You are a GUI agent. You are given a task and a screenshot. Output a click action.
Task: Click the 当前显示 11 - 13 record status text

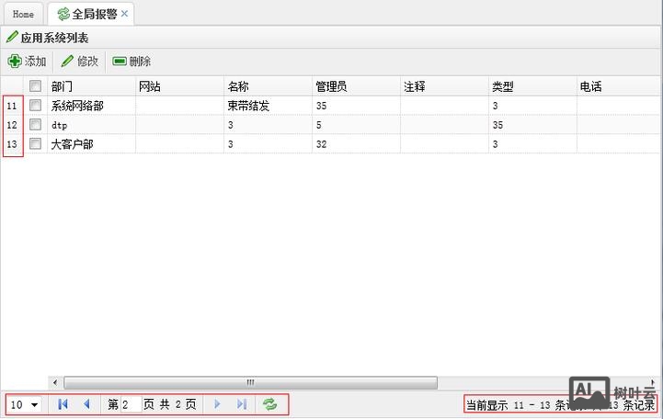[x=560, y=405]
